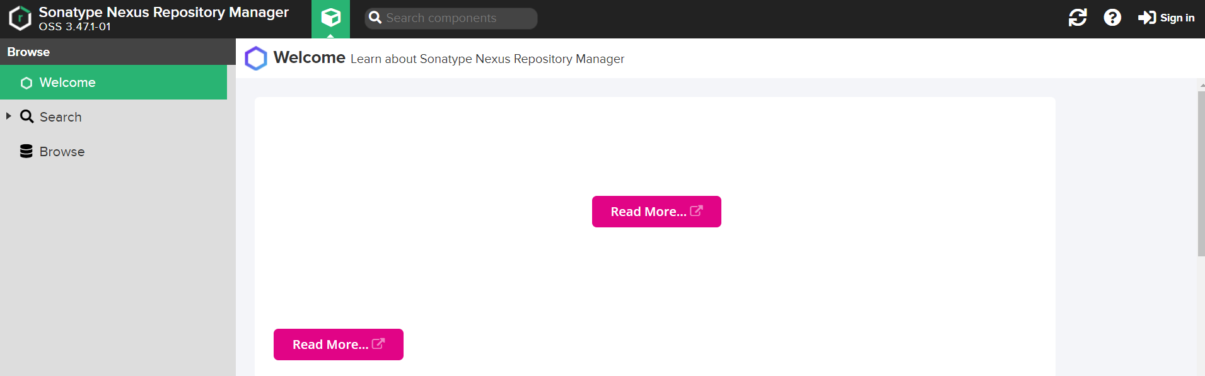The height and width of the screenshot is (376, 1205).
Task: Click the hexagon icon beside Welcome heading
Action: (256, 59)
